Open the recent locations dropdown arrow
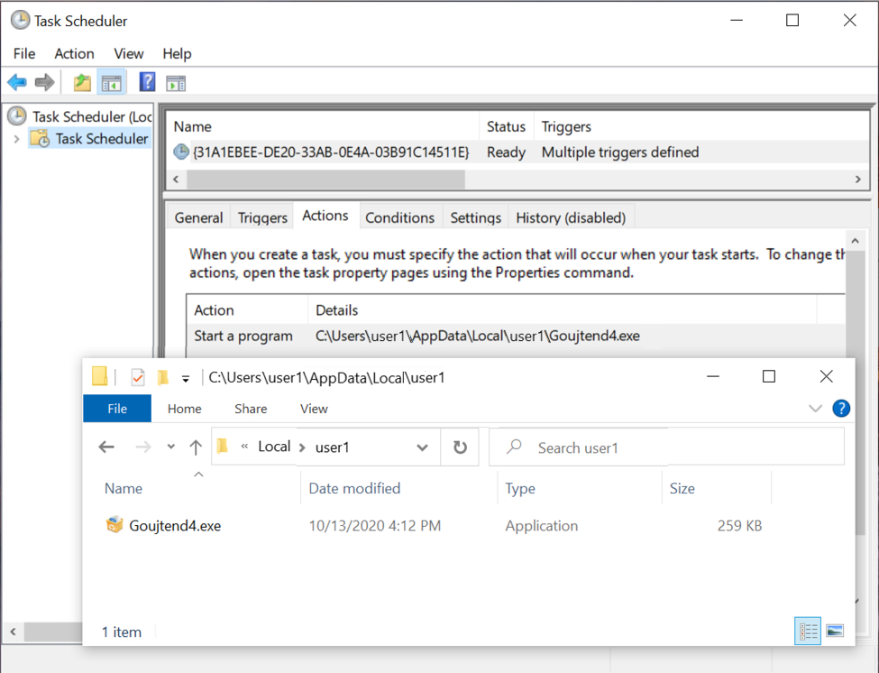This screenshot has height=673, width=879. coord(170,447)
